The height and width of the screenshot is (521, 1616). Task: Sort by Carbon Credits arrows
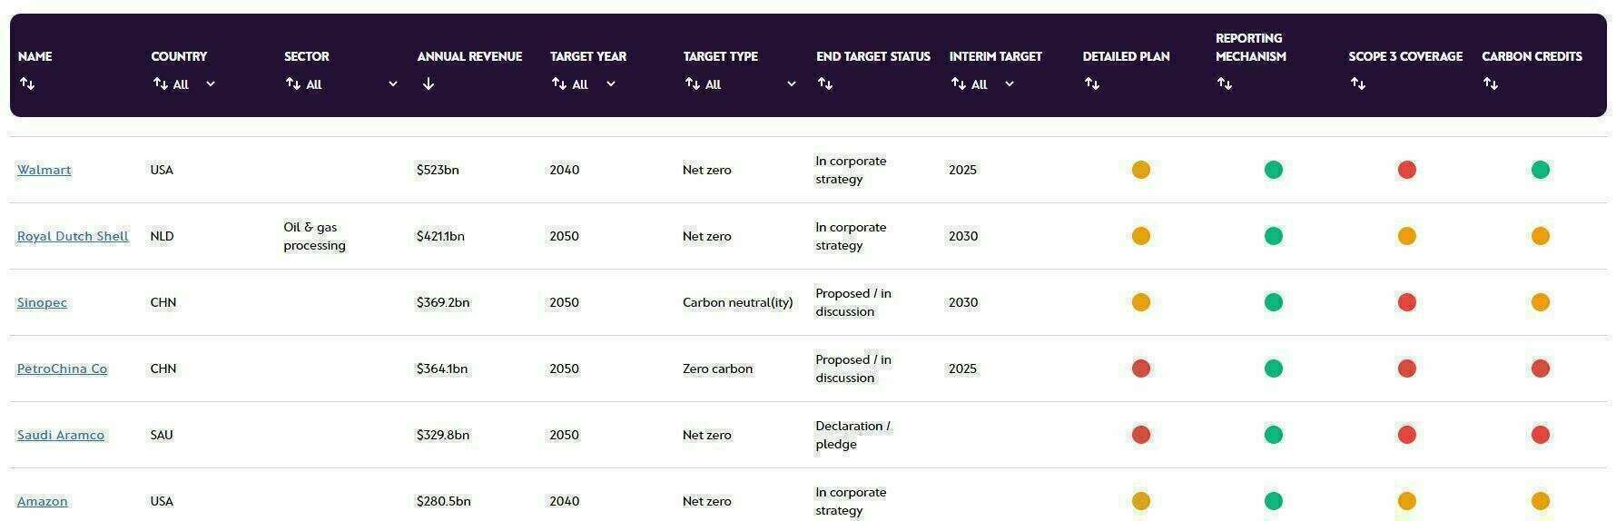pos(1490,84)
